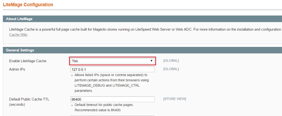Viewport: 282px width, 116px height.
Task: Open the Enable LiteMage Cache dropdown
Action: pyautogui.click(x=112, y=61)
